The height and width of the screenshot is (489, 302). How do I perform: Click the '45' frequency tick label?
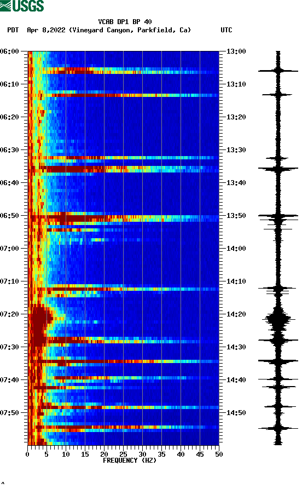(200, 455)
